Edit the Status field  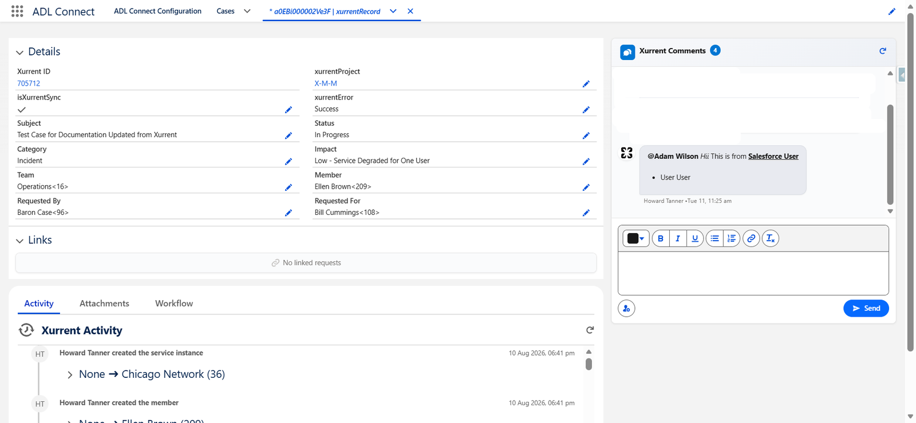click(x=586, y=135)
